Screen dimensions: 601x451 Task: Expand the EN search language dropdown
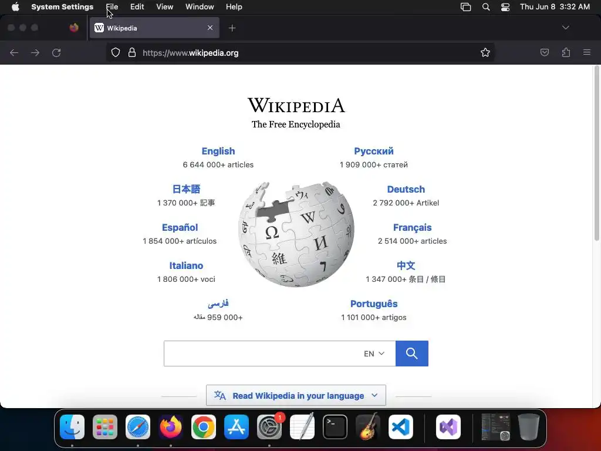(374, 354)
